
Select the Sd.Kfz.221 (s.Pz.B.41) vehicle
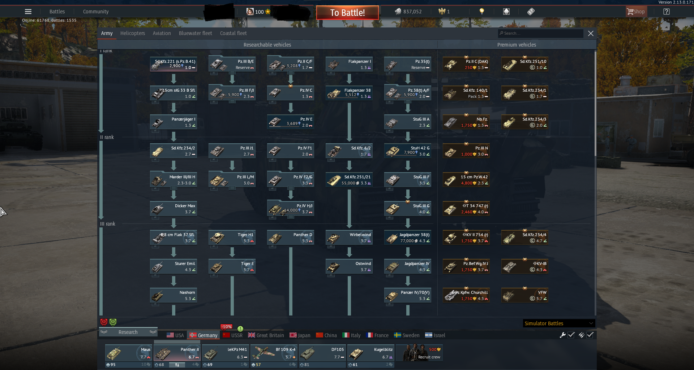click(x=173, y=64)
